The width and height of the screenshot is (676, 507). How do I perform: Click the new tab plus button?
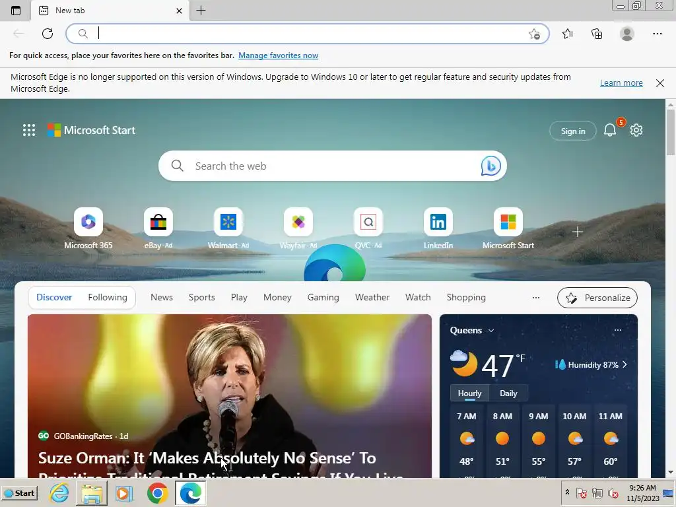(201, 11)
